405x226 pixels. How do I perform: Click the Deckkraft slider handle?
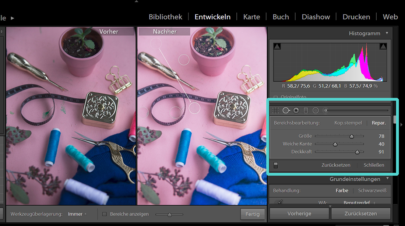(357, 152)
